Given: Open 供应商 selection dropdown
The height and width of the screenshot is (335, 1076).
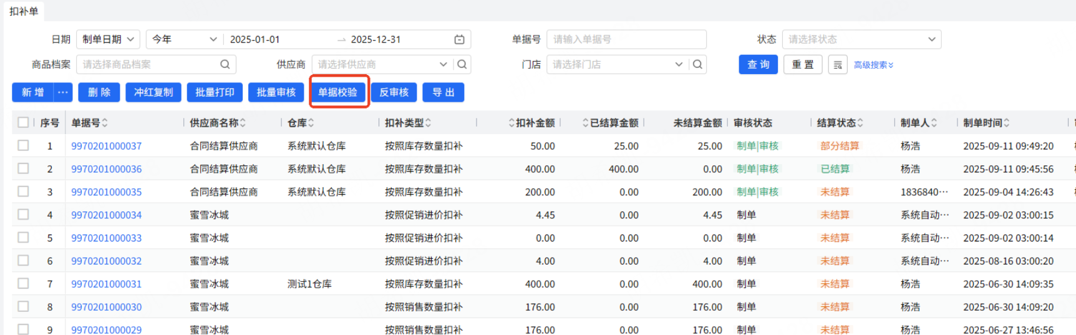Looking at the screenshot, I should tap(382, 64).
